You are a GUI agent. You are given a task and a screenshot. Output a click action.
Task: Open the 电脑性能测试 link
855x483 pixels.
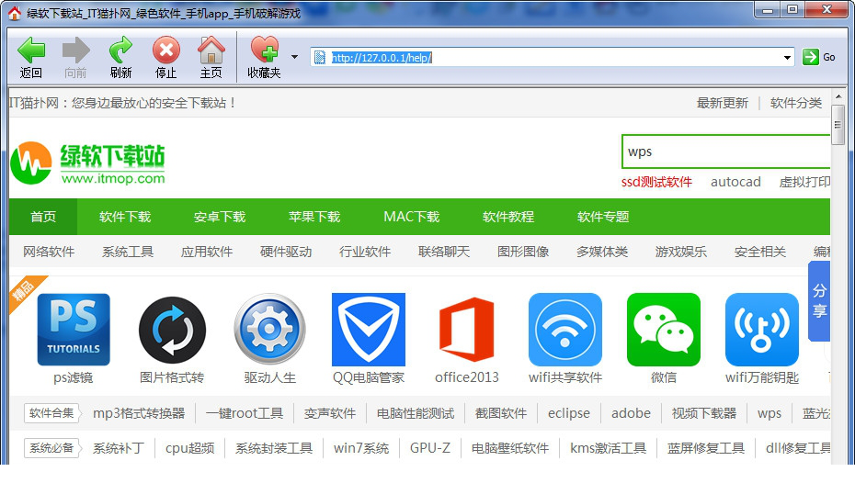tap(416, 413)
